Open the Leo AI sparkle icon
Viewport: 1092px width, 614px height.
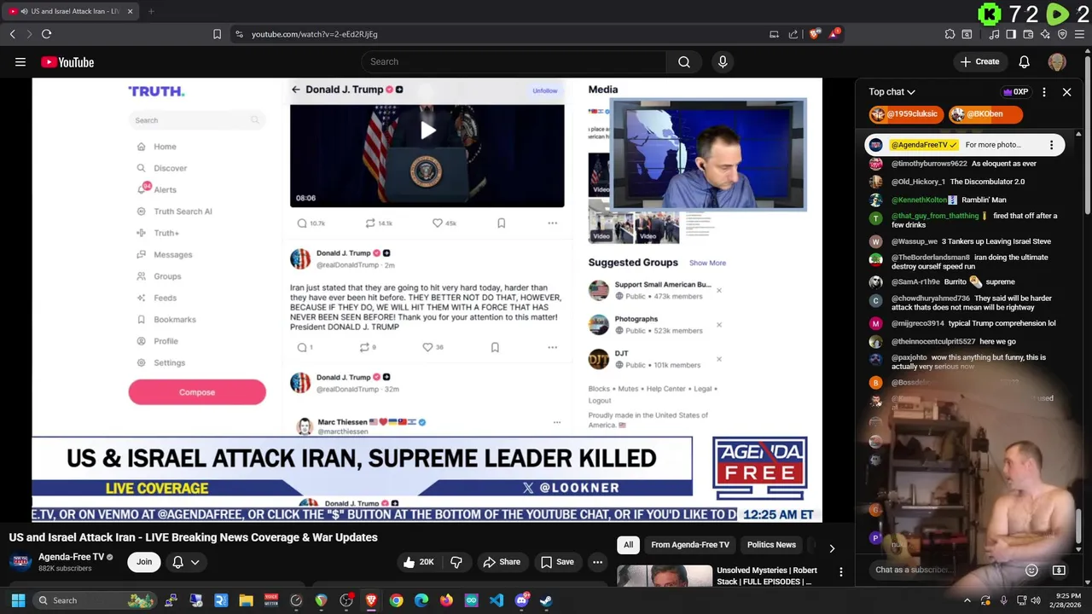tap(1045, 34)
